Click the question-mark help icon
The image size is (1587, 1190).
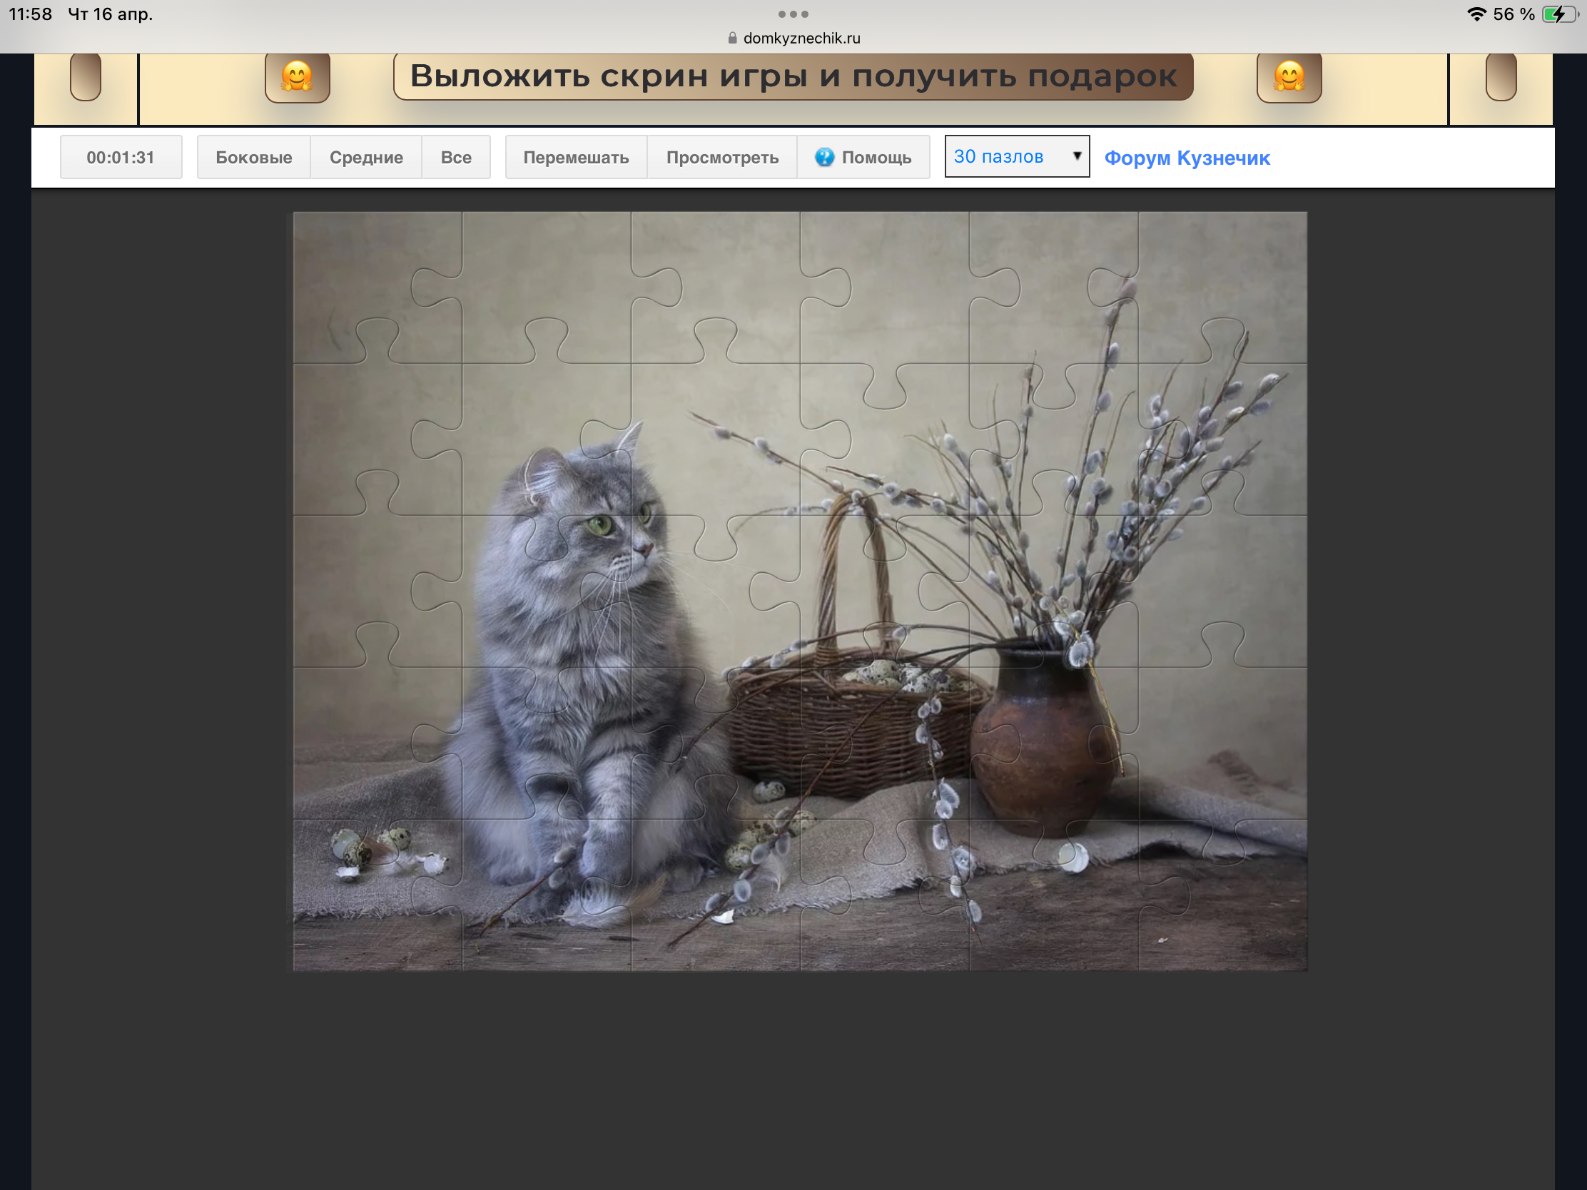[824, 157]
